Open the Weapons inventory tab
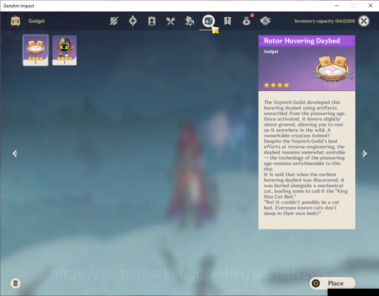This screenshot has width=379, height=296. (114, 21)
